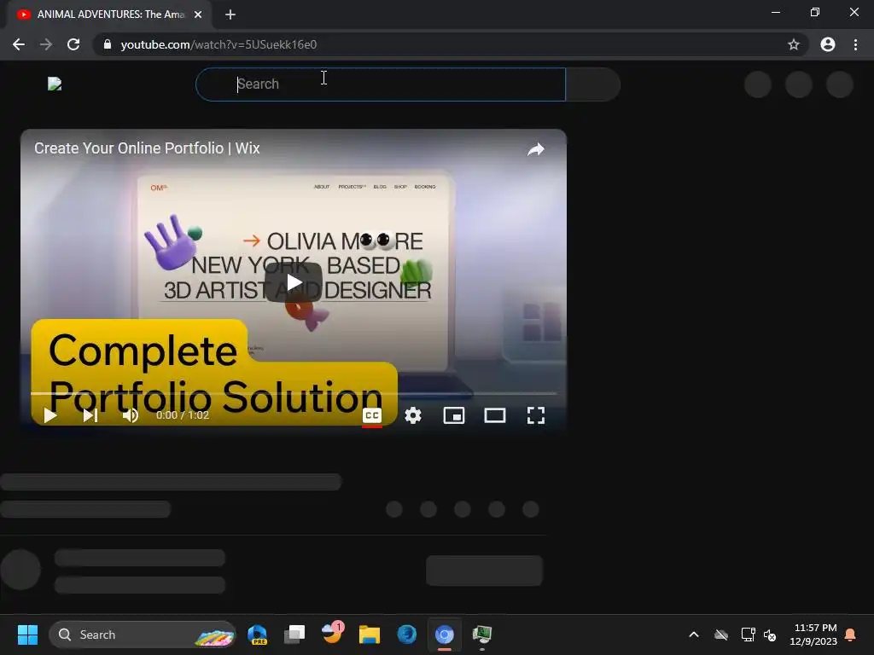
Task: Open the monitor app icon in taskbar
Action: [482, 635]
